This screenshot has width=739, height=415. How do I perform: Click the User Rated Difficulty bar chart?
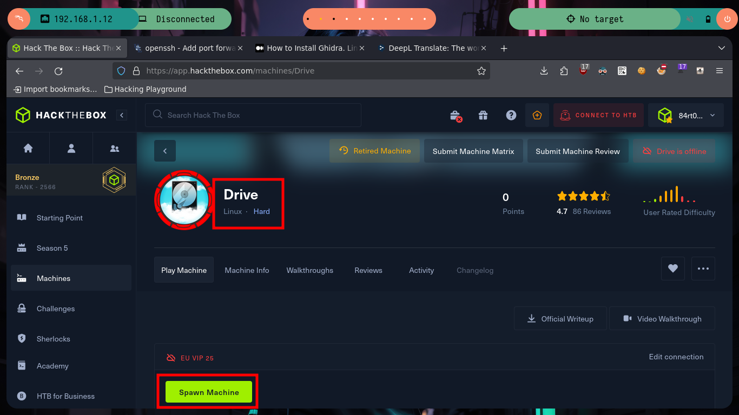670,194
